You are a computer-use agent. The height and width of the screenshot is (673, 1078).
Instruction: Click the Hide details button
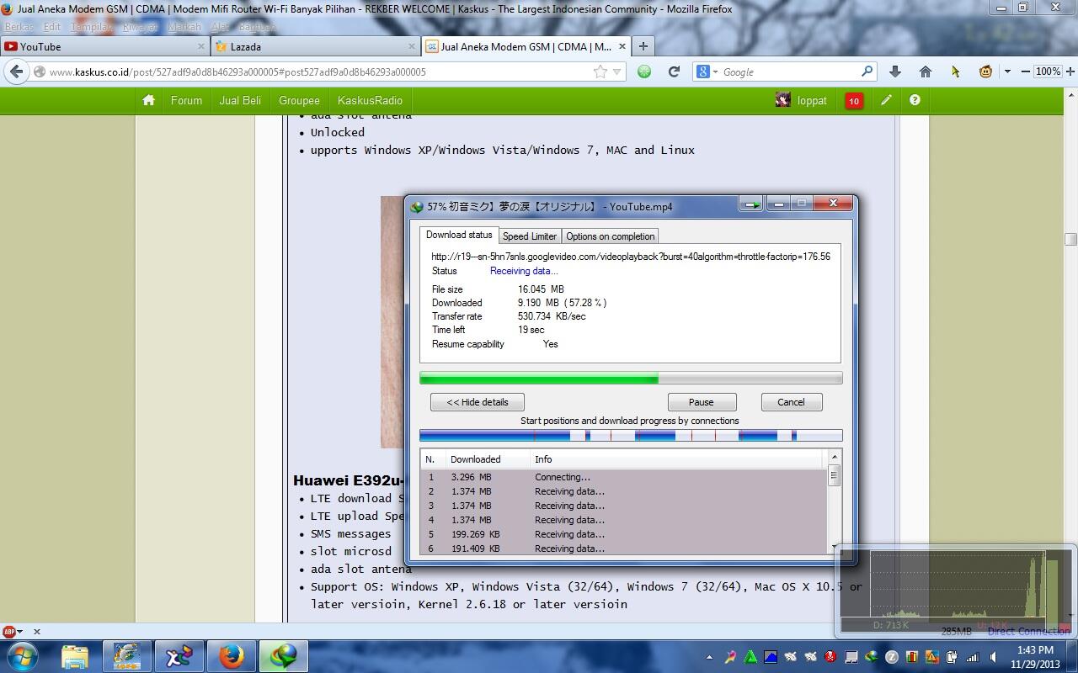(x=478, y=402)
